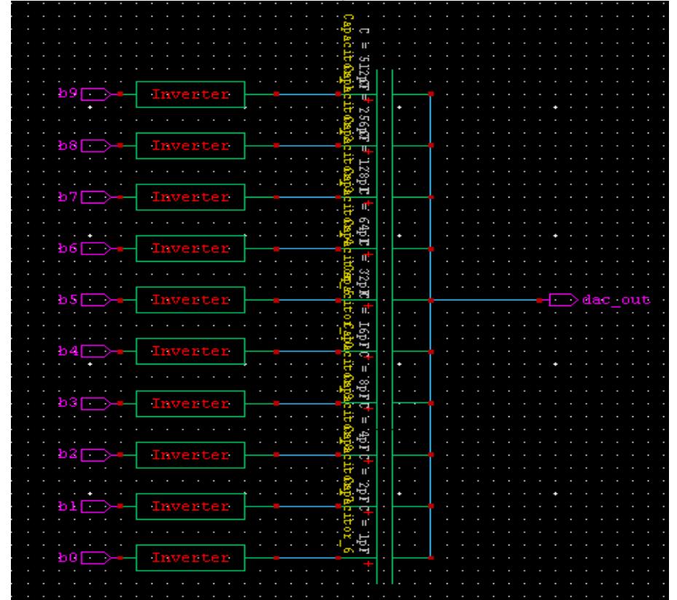This screenshot has height=600, width=677.
Task: Choose the Inverter block on the b2 line
Action: [190, 455]
